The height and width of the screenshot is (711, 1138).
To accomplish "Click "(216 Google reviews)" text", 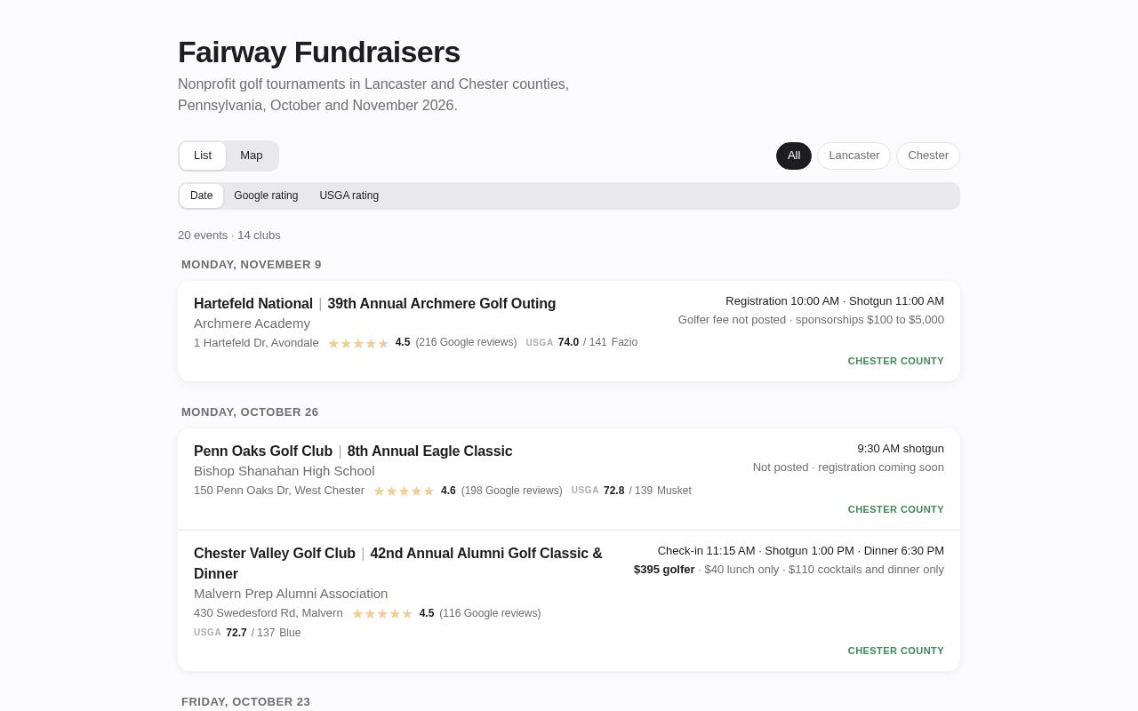I will tap(466, 343).
